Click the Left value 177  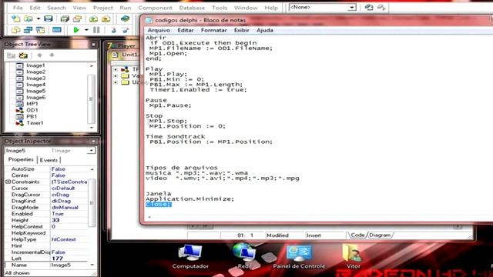[x=69, y=259]
